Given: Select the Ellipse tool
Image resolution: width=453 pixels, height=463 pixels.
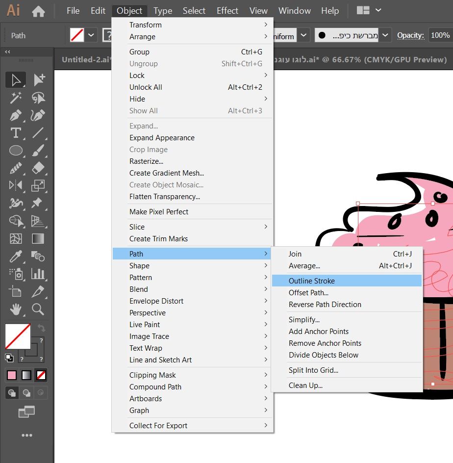Looking at the screenshot, I should pyautogui.click(x=16, y=151).
